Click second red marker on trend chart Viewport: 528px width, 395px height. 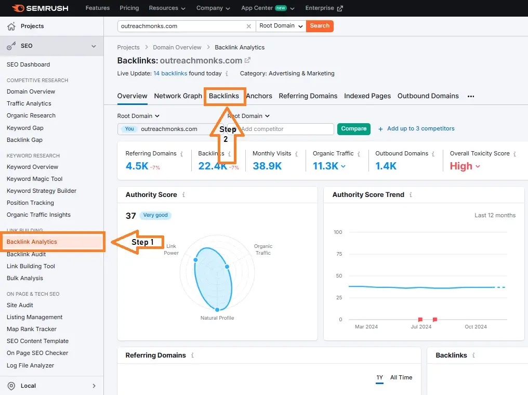tap(435, 319)
